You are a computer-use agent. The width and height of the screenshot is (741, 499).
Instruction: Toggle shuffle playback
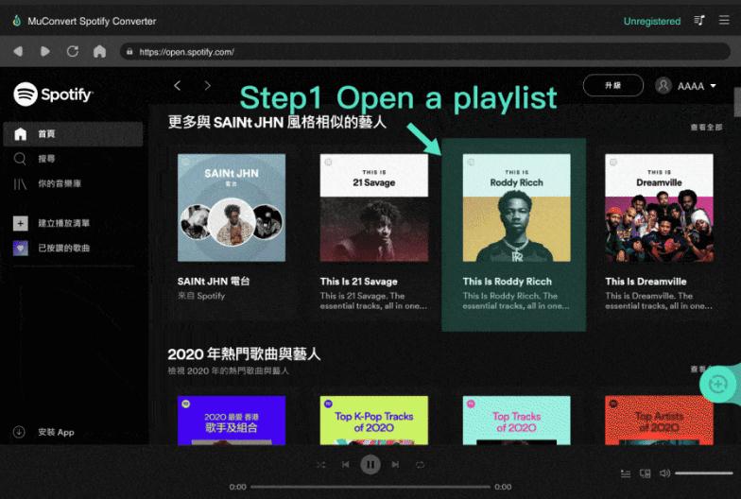(321, 464)
